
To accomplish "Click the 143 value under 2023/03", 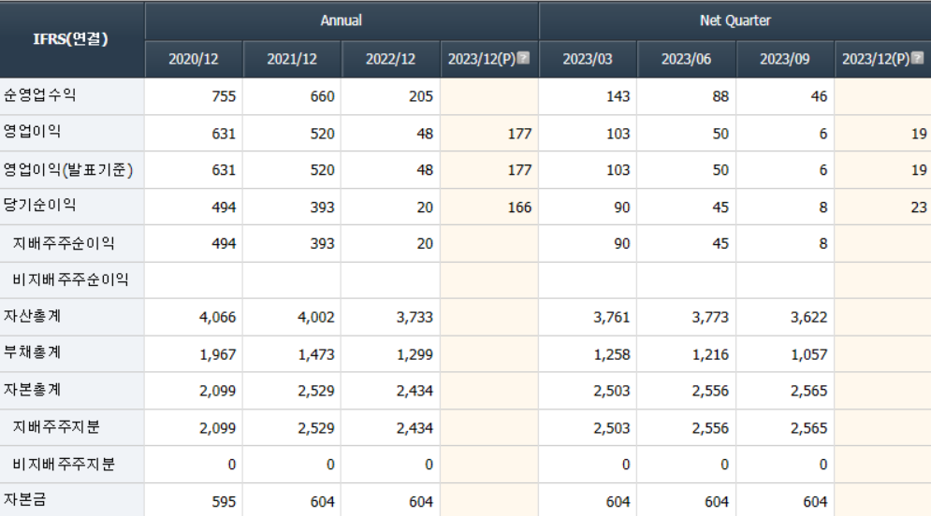I will pyautogui.click(x=618, y=96).
